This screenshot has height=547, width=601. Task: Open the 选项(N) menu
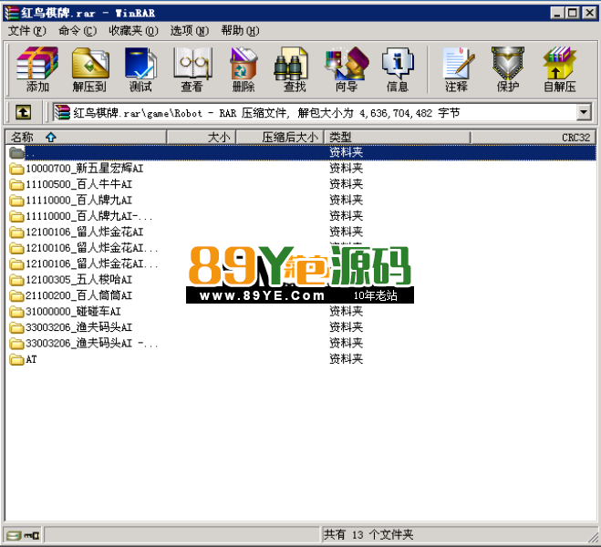point(190,31)
